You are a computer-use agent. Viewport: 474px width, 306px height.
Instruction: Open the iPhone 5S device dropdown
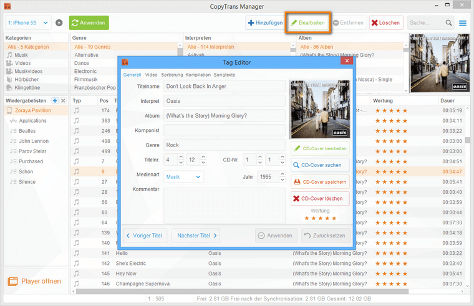pyautogui.click(x=28, y=22)
